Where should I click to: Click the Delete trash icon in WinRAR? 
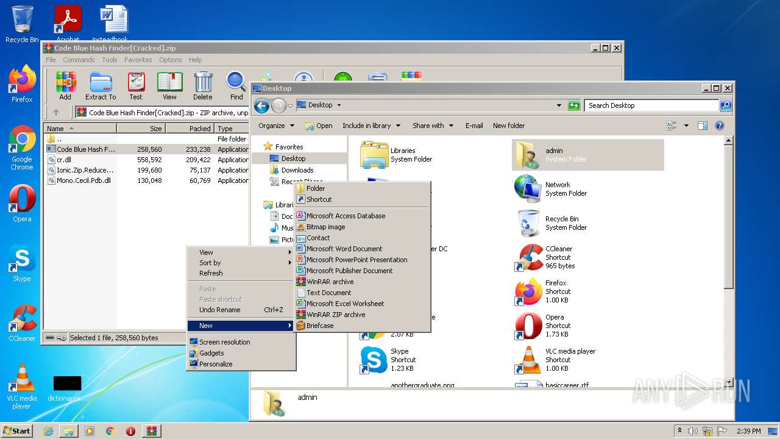pos(203,86)
